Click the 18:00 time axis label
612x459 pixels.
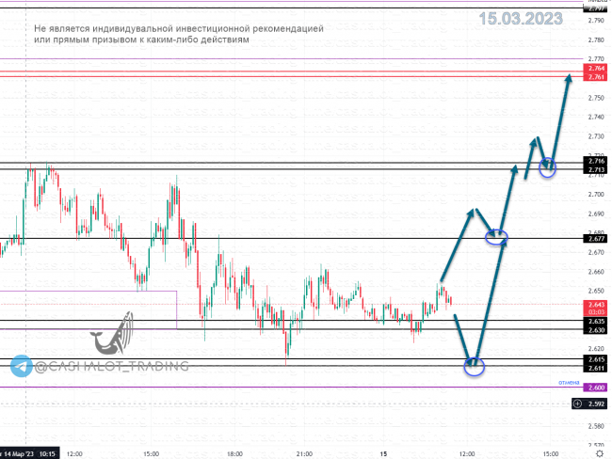(234, 454)
